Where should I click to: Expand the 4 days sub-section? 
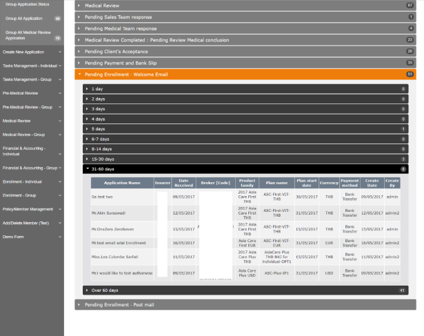click(245, 119)
